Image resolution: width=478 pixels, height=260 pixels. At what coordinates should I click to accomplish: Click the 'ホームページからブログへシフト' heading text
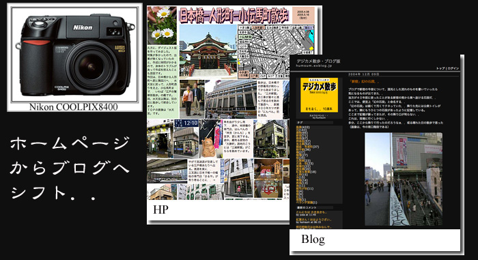[x=70, y=169]
